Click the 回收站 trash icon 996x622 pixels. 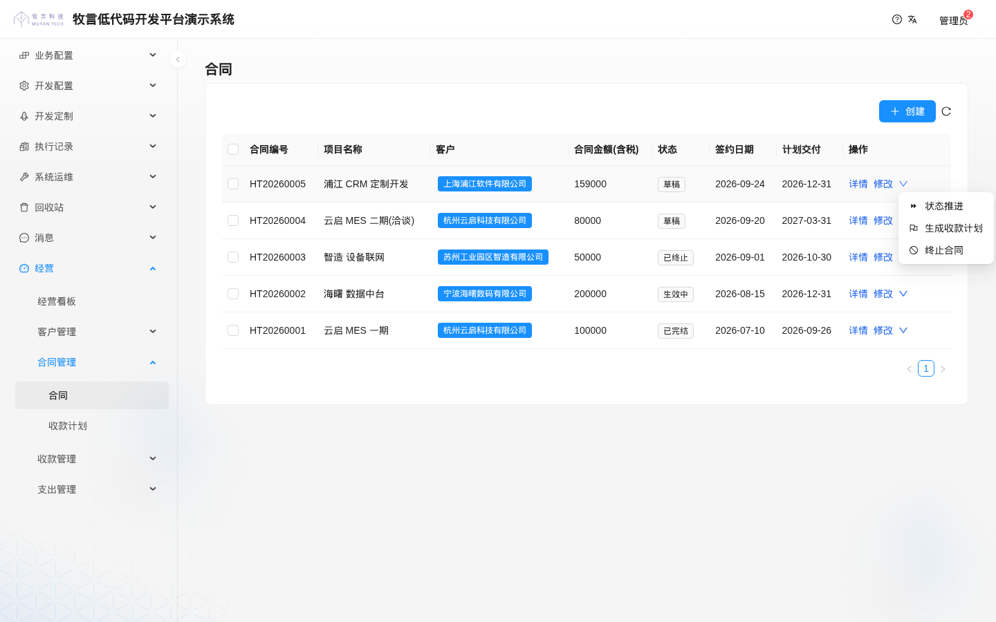coord(24,207)
